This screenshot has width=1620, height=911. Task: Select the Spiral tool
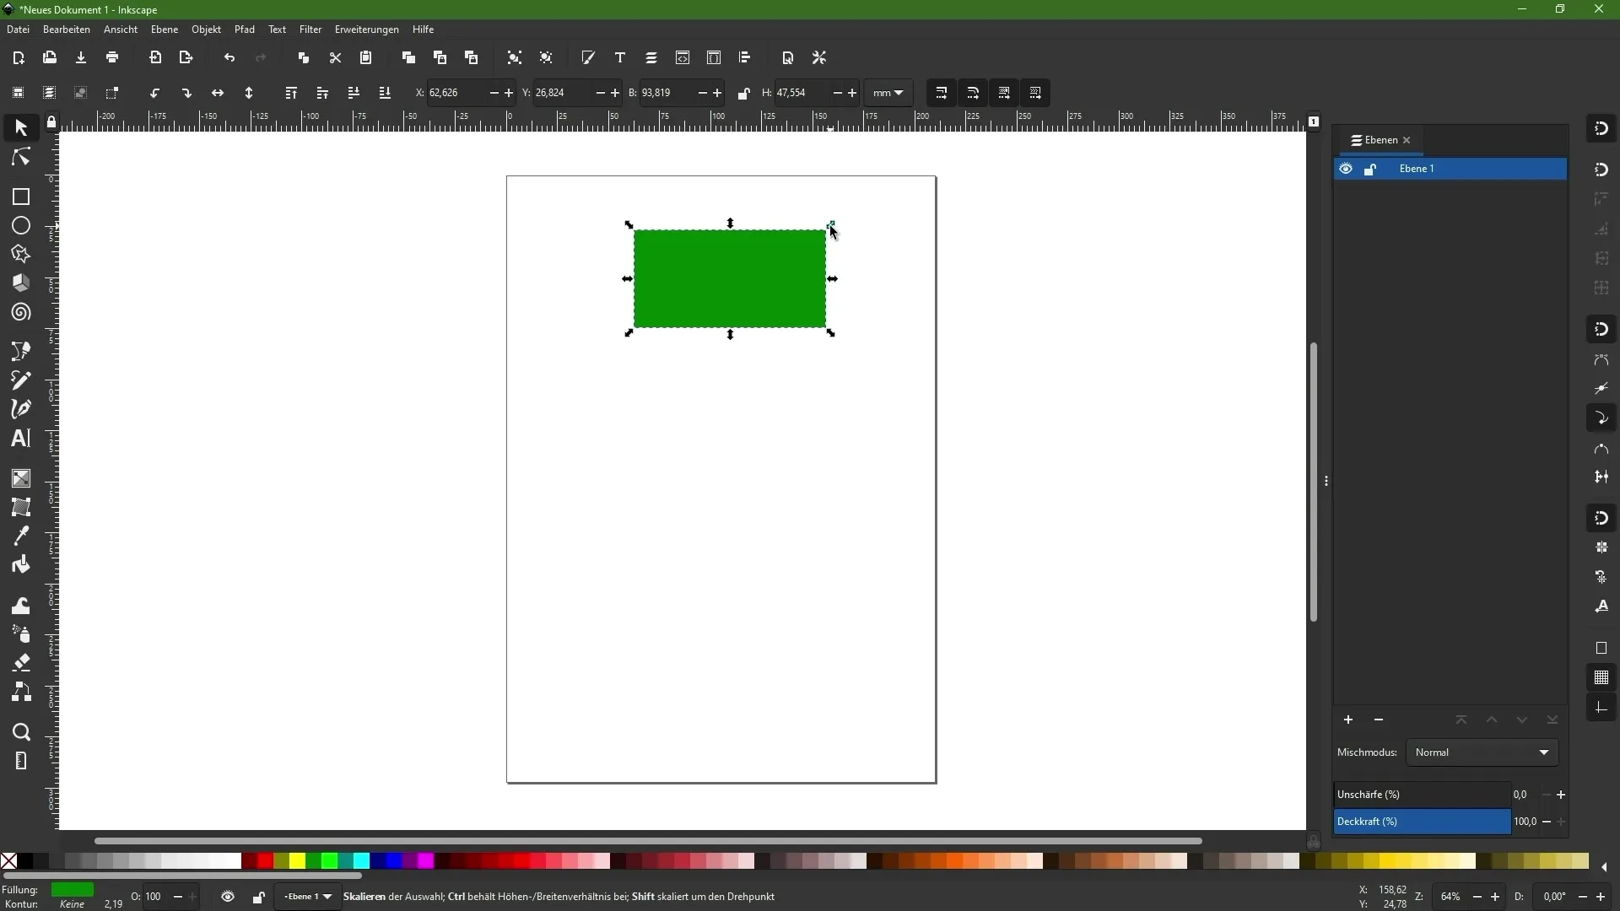point(21,313)
